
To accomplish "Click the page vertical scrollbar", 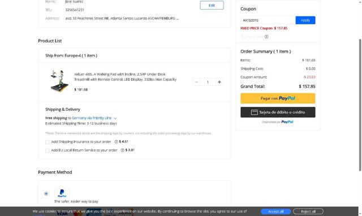I will click(x=360, y=105).
